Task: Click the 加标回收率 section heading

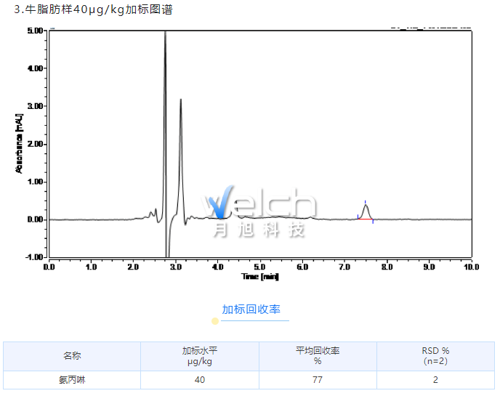Action: (x=251, y=309)
